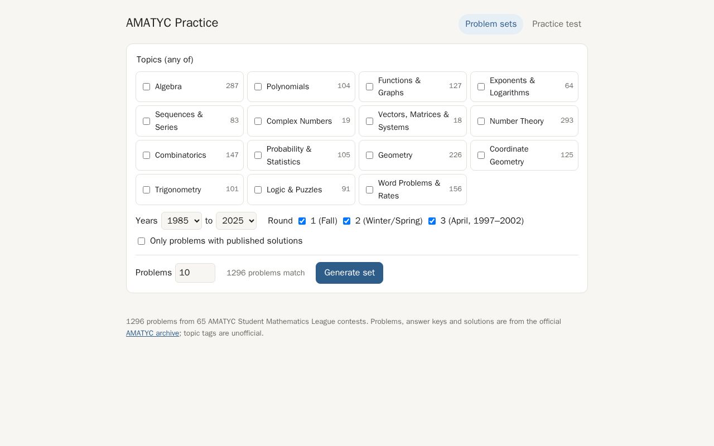This screenshot has width=714, height=446.
Task: Click the Combinatorics count 147
Action: pos(232,155)
